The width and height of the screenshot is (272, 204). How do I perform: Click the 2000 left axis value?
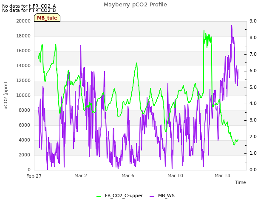pos(25,155)
